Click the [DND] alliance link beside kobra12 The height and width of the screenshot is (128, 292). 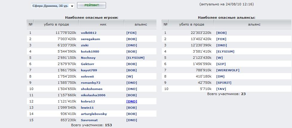click(132, 101)
